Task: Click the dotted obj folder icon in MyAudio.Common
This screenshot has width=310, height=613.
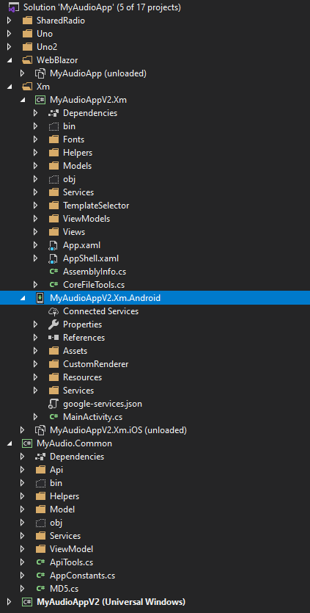Action: [x=40, y=523]
